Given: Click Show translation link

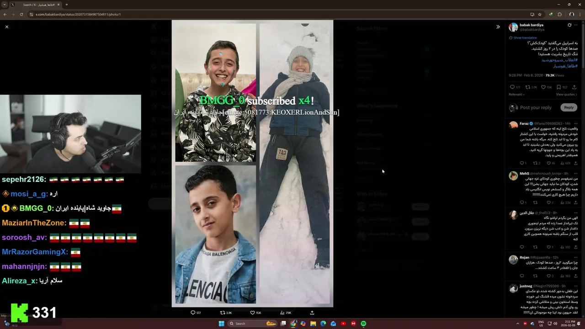Looking at the screenshot, I should 525,38.
